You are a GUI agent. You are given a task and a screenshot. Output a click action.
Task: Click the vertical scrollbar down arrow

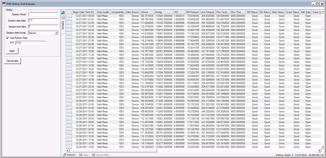[x=322, y=147]
